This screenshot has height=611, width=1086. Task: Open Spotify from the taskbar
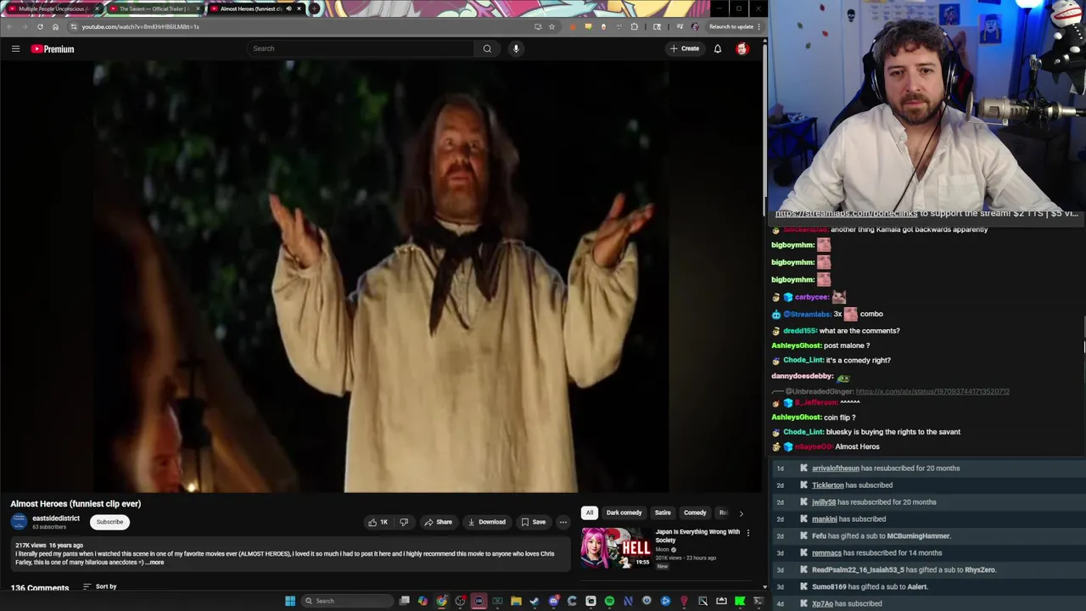pyautogui.click(x=609, y=601)
